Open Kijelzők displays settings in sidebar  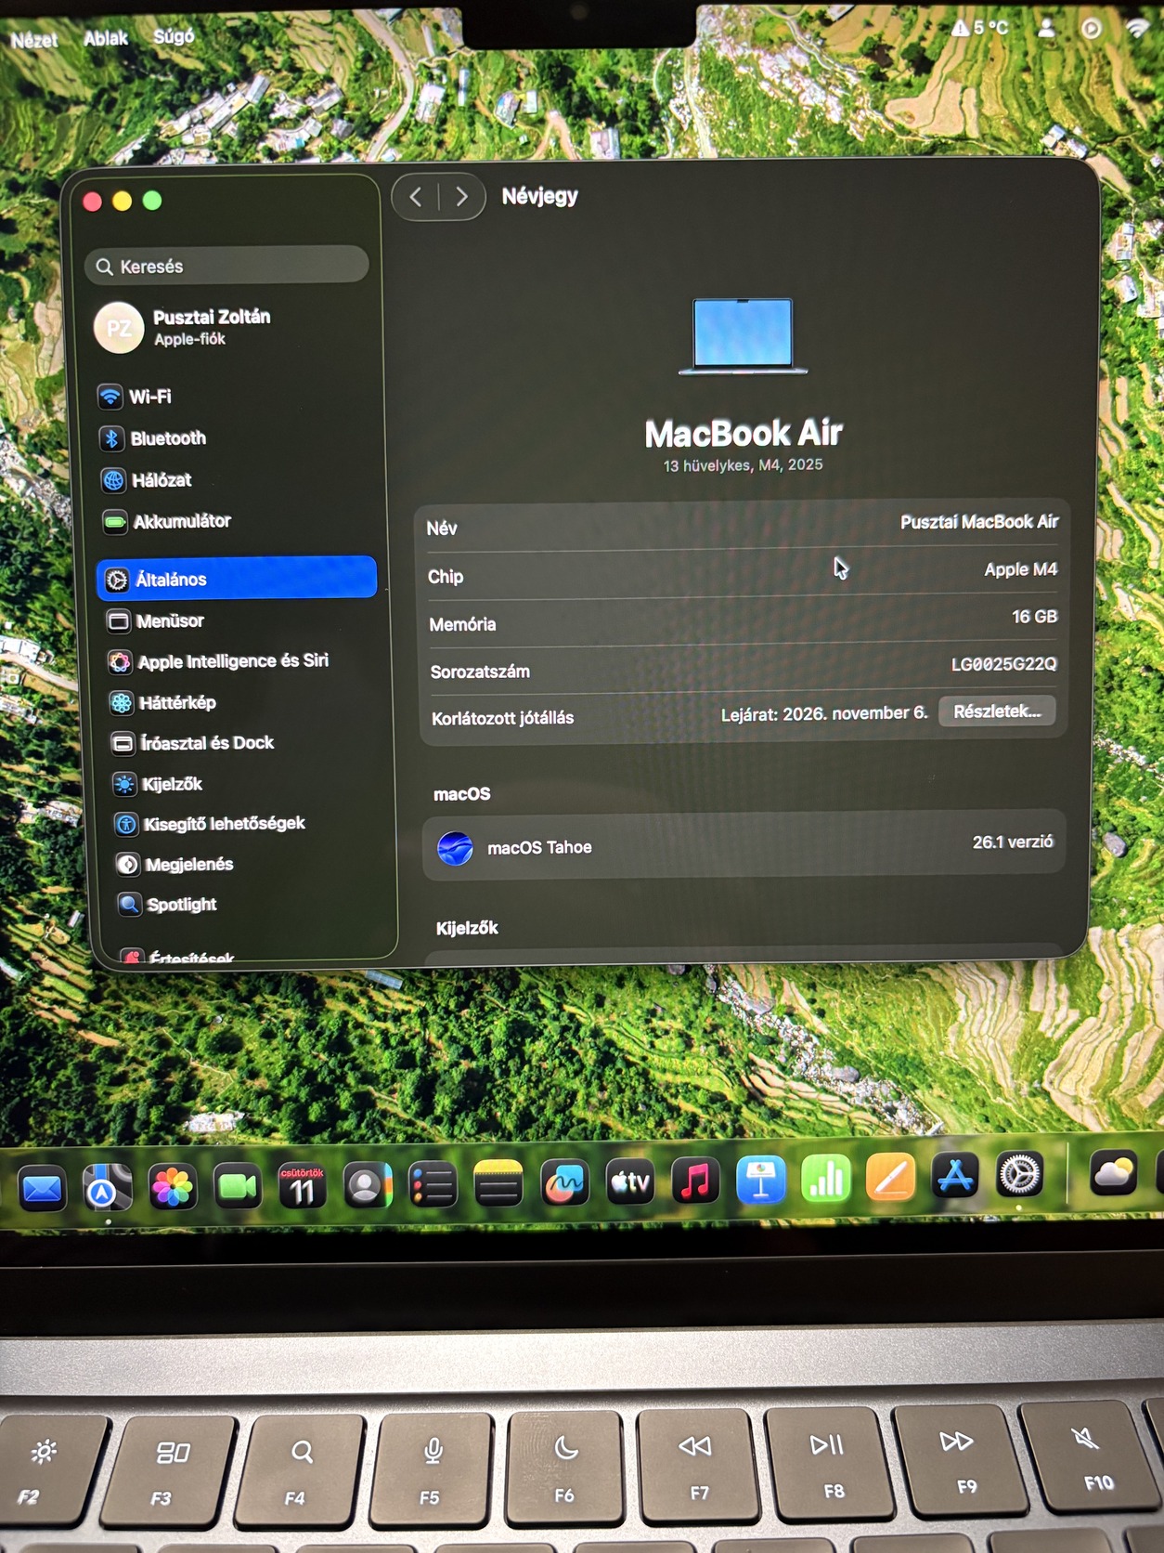pyautogui.click(x=158, y=784)
